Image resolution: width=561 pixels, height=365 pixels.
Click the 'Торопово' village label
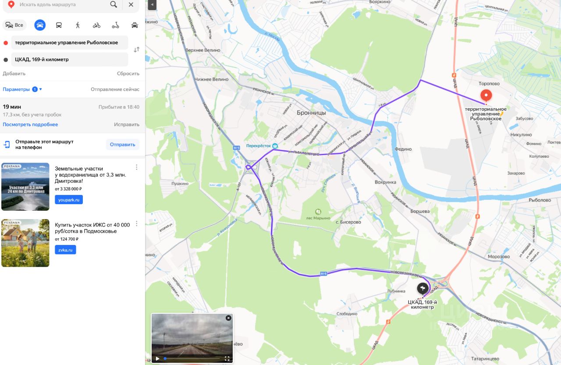pos(489,83)
